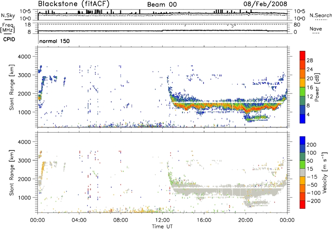Click the '16' tick on the Power scale
Screen dimensions: 332x229
point(310,88)
